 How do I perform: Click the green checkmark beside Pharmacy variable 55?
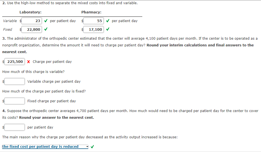(108, 21)
